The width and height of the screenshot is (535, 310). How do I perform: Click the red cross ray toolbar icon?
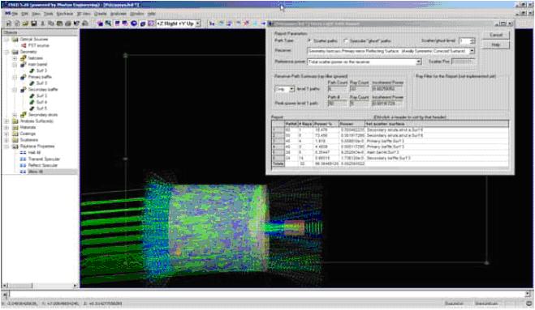[247, 23]
